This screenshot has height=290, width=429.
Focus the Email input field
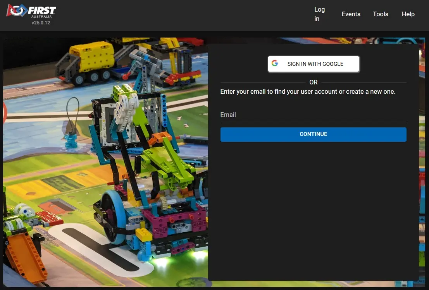coord(313,115)
